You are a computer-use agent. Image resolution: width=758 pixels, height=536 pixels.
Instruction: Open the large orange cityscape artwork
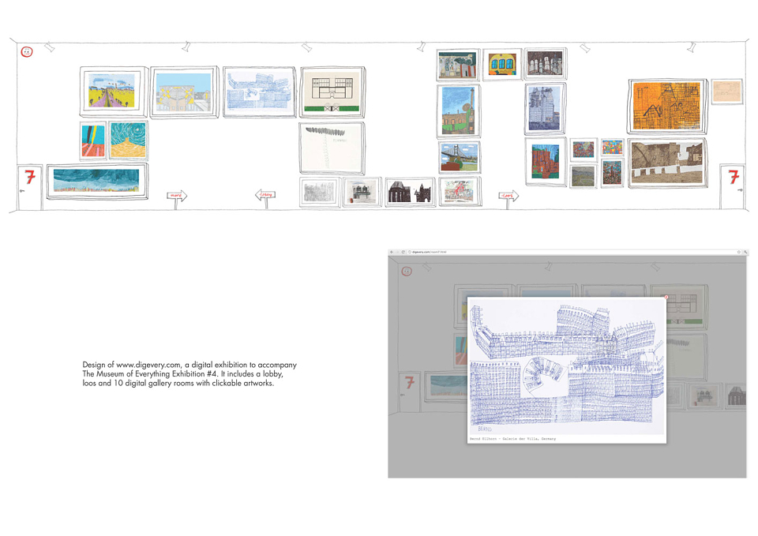coord(666,106)
